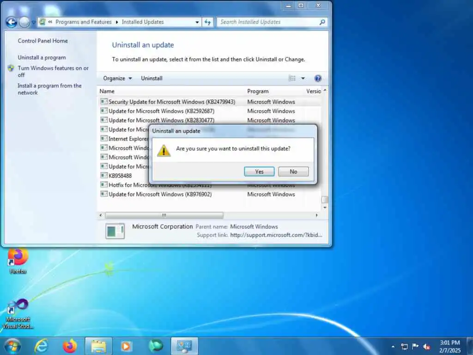
Task: Open Uninstall a program link
Action: pos(42,57)
